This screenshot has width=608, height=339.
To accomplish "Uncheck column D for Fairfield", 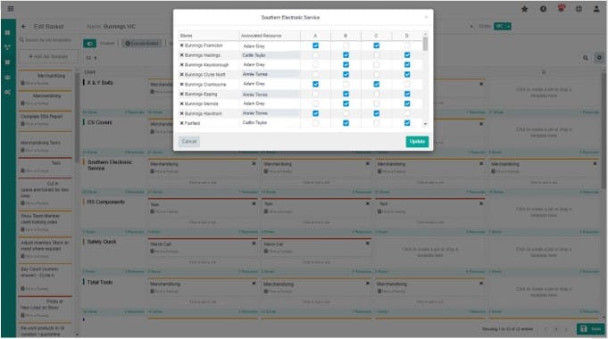I will pyautogui.click(x=407, y=123).
